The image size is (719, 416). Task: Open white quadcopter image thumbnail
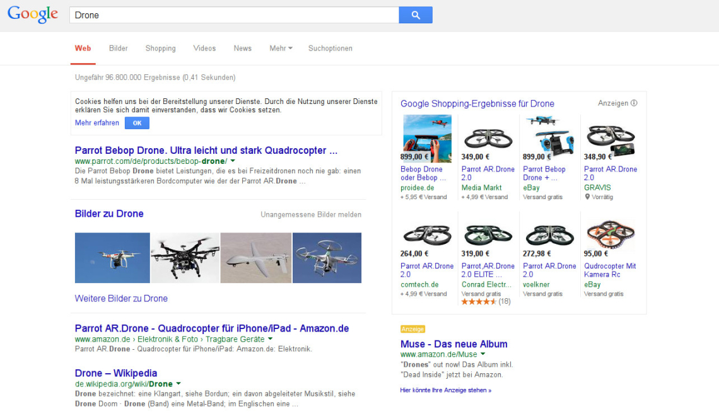point(112,258)
